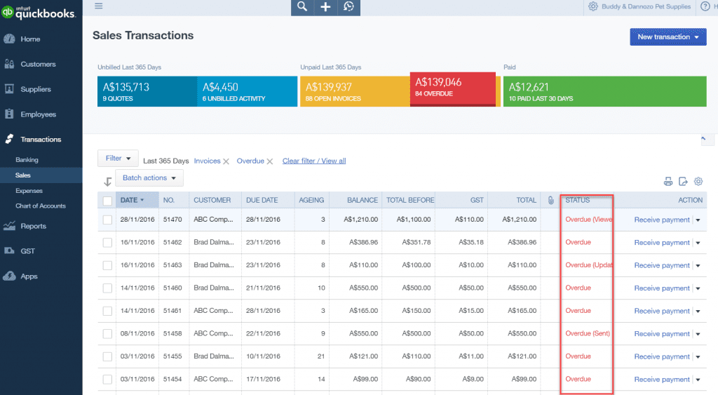Tick checkbox for invoice 51455

107,356
